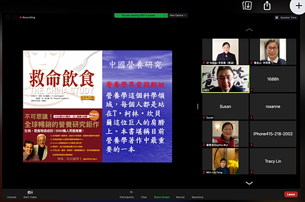Click the slide title 中國營養研究
305x202 pixels.
[x=136, y=65]
